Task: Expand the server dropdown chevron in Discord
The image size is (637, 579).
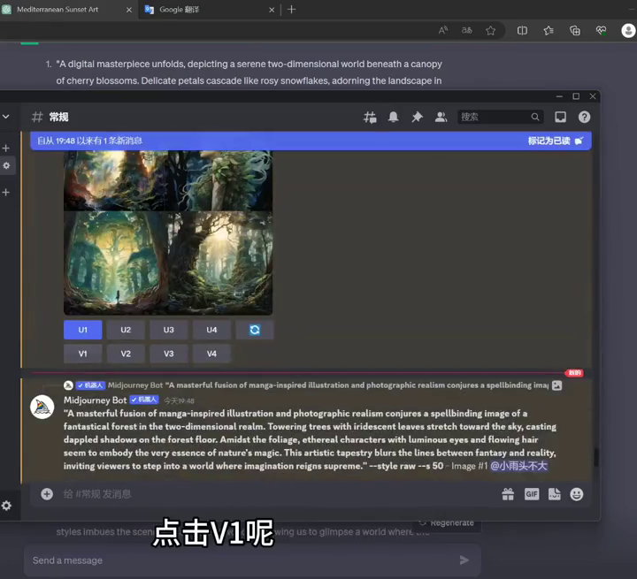Action: point(5,117)
